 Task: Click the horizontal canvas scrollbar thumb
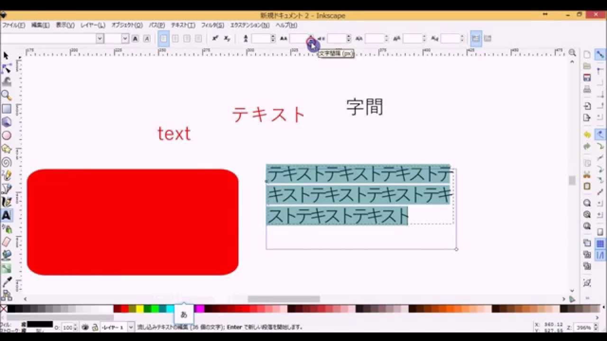(284, 299)
